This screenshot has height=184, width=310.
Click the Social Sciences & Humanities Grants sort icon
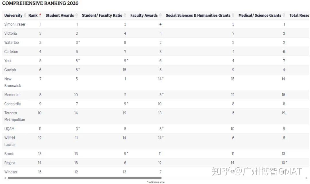pos(233,15)
